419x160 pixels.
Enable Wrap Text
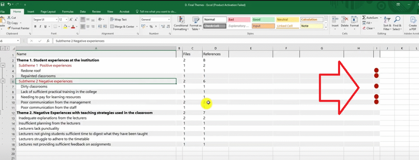pyautogui.click(x=118, y=20)
